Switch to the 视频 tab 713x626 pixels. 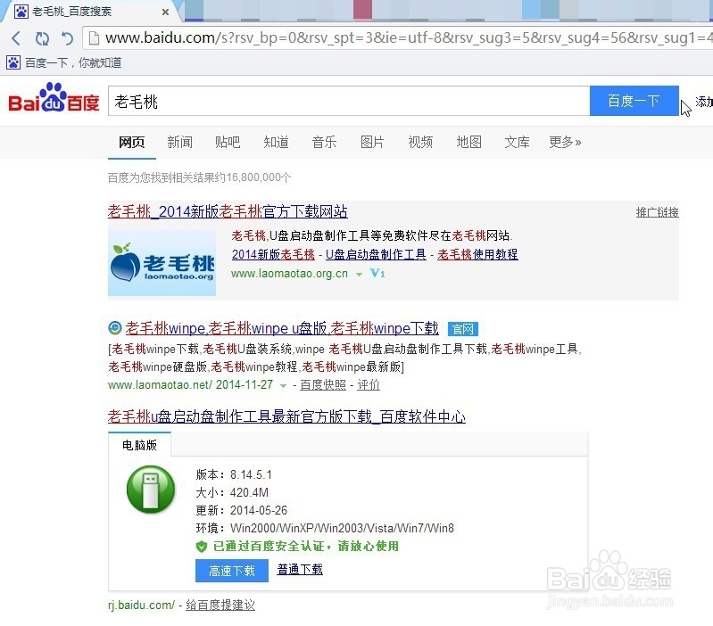click(420, 142)
